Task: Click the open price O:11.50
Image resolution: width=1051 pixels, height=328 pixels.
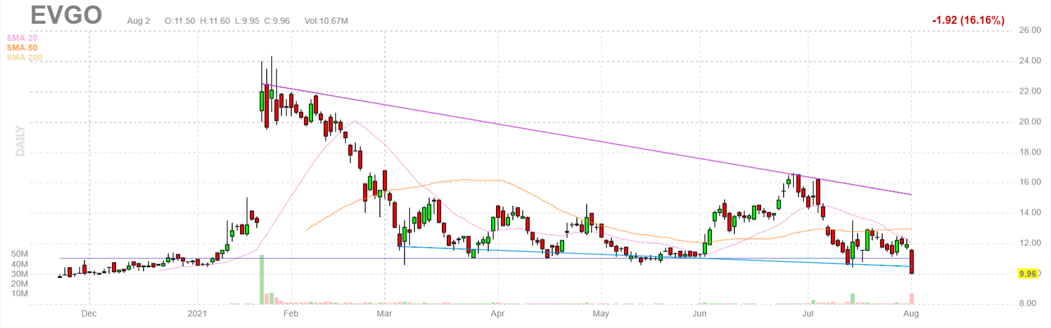Action: [x=180, y=21]
